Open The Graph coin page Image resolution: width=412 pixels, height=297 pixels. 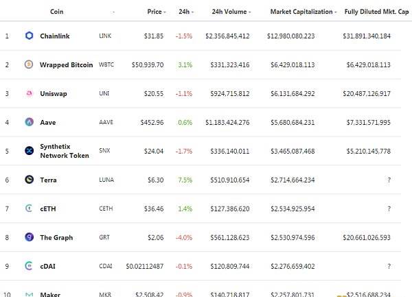click(56, 238)
